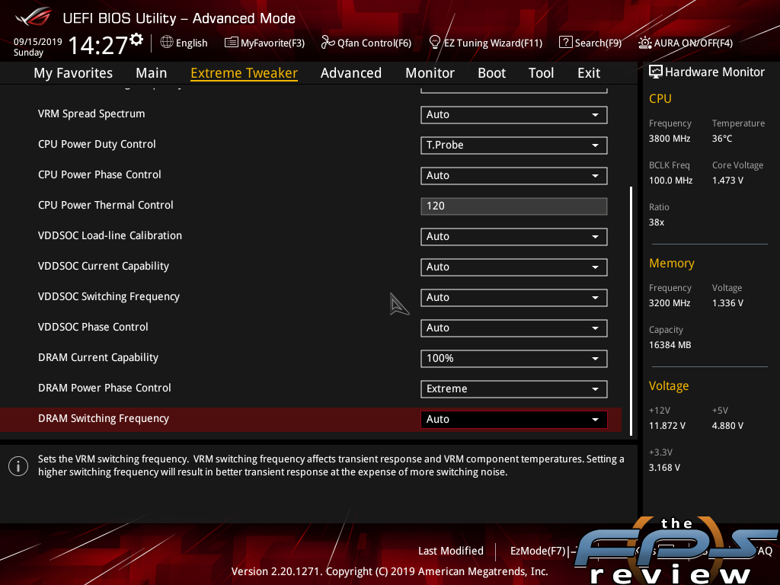Click the MyFavorite list icon
The image size is (780, 585).
(232, 43)
